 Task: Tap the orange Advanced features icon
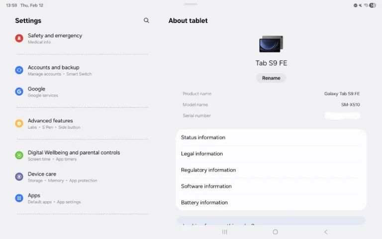click(19, 123)
